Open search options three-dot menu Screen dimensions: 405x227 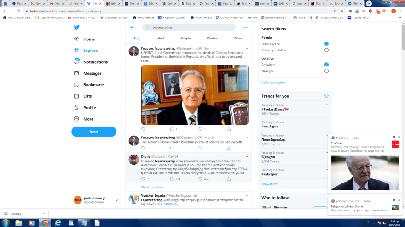click(x=245, y=27)
